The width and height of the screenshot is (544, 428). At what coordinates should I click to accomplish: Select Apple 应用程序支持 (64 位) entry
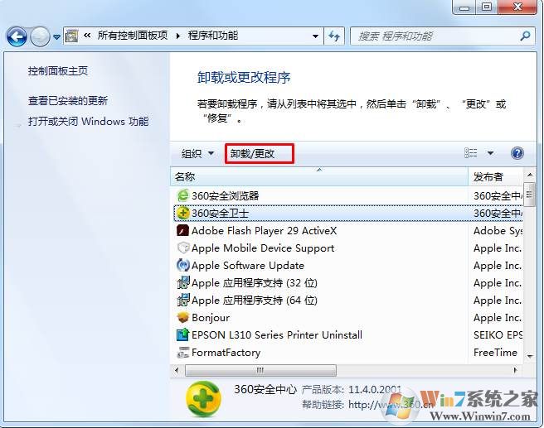click(255, 301)
